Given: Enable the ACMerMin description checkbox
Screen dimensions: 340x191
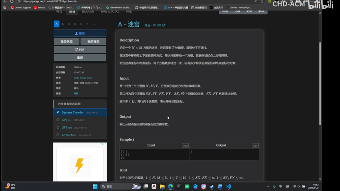Looking at the screenshot, I should pos(58,135).
